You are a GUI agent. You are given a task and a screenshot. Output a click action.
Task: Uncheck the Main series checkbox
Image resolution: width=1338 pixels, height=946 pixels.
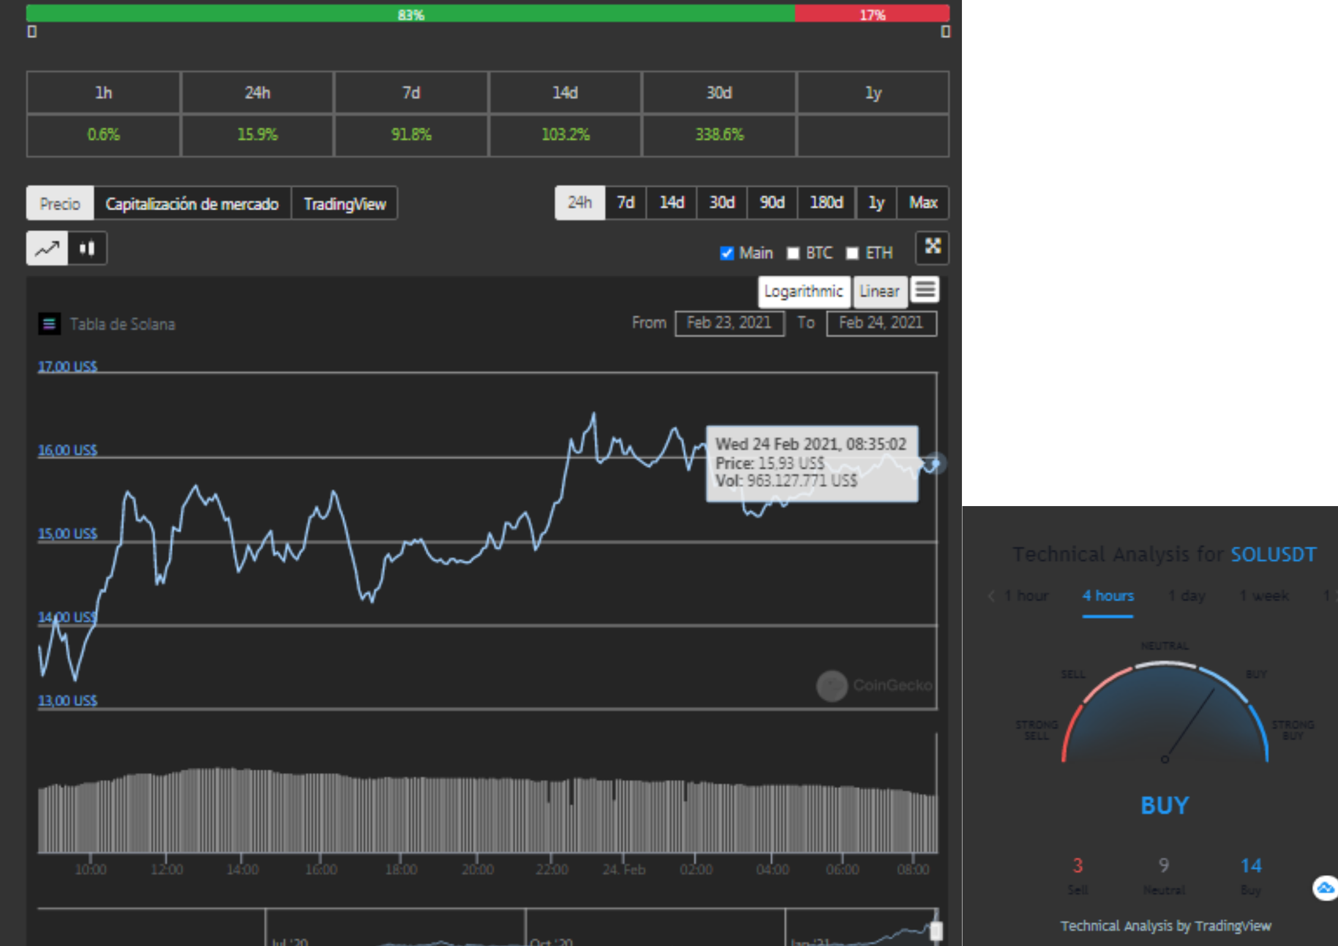[727, 253]
